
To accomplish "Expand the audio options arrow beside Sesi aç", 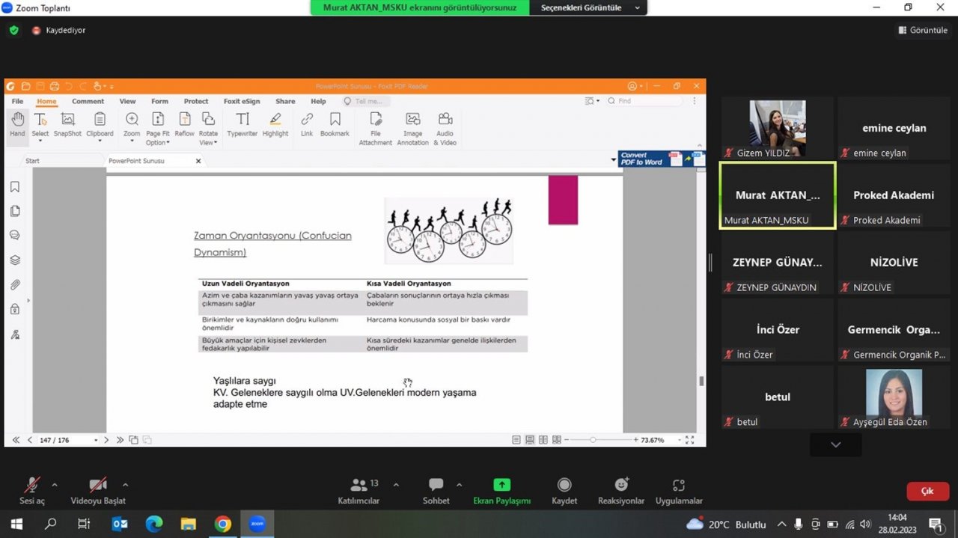I will [55, 484].
